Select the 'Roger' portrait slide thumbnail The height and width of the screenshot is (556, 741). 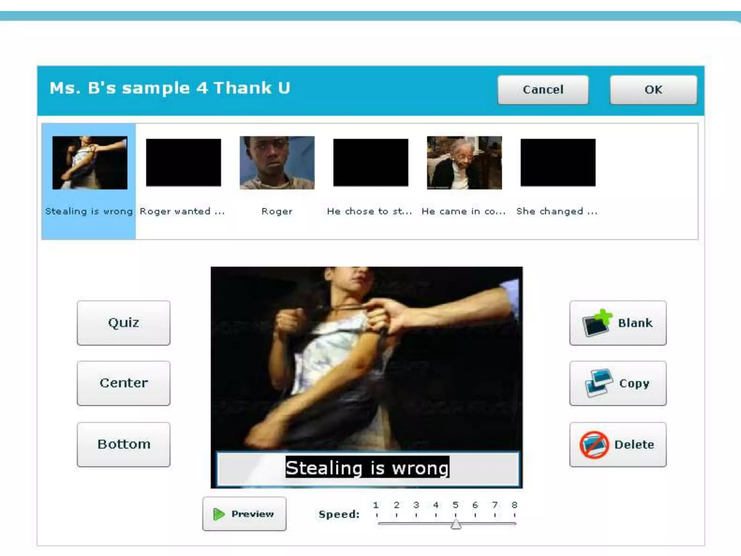pos(277,163)
